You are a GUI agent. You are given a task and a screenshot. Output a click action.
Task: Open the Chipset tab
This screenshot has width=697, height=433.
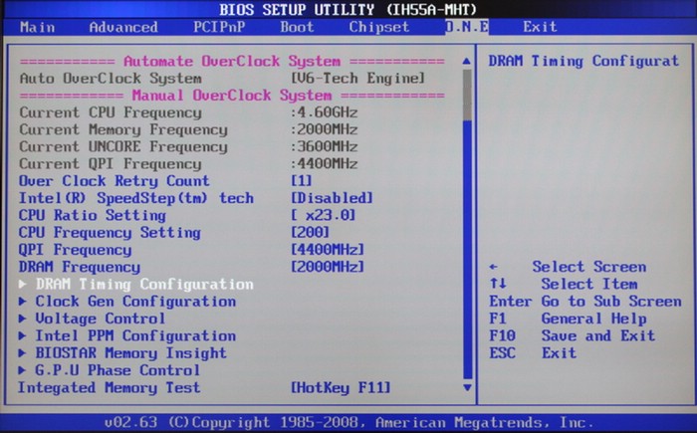click(379, 27)
